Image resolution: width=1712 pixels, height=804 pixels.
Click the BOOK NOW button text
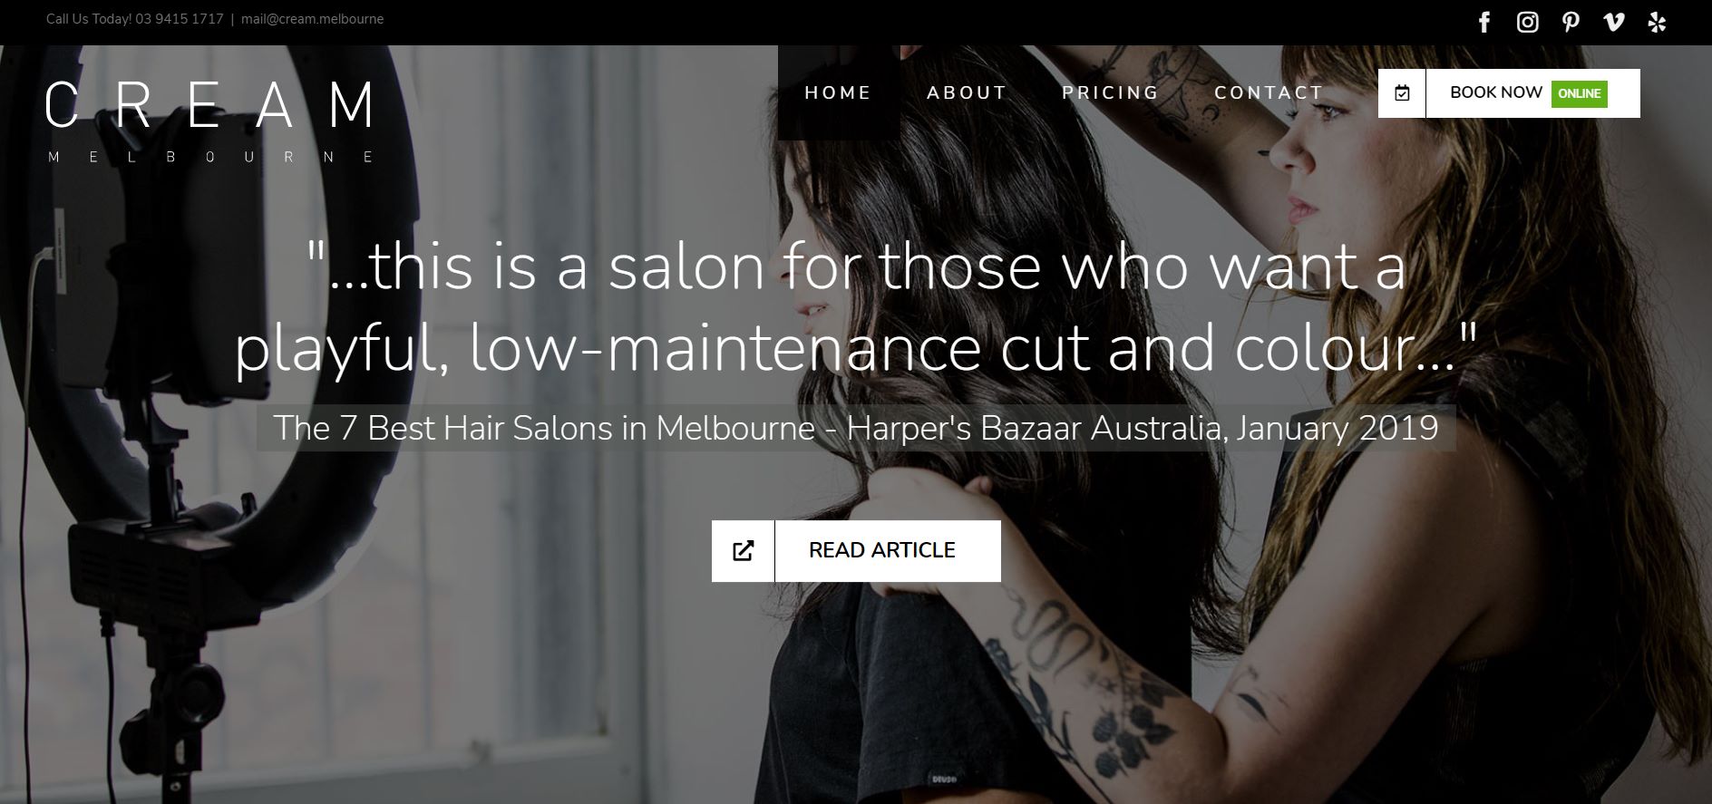[x=1496, y=92]
